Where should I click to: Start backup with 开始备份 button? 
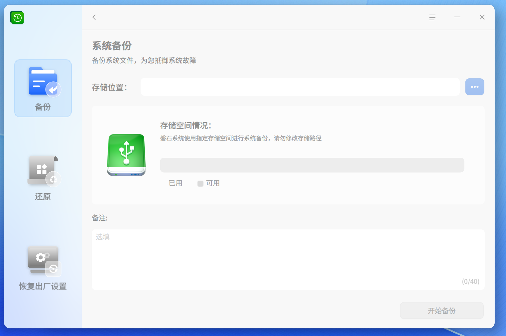(442, 310)
